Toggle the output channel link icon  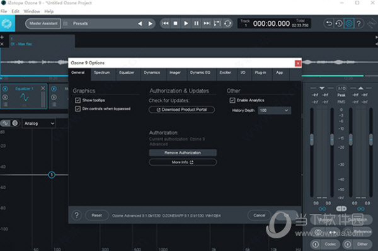click(360, 209)
